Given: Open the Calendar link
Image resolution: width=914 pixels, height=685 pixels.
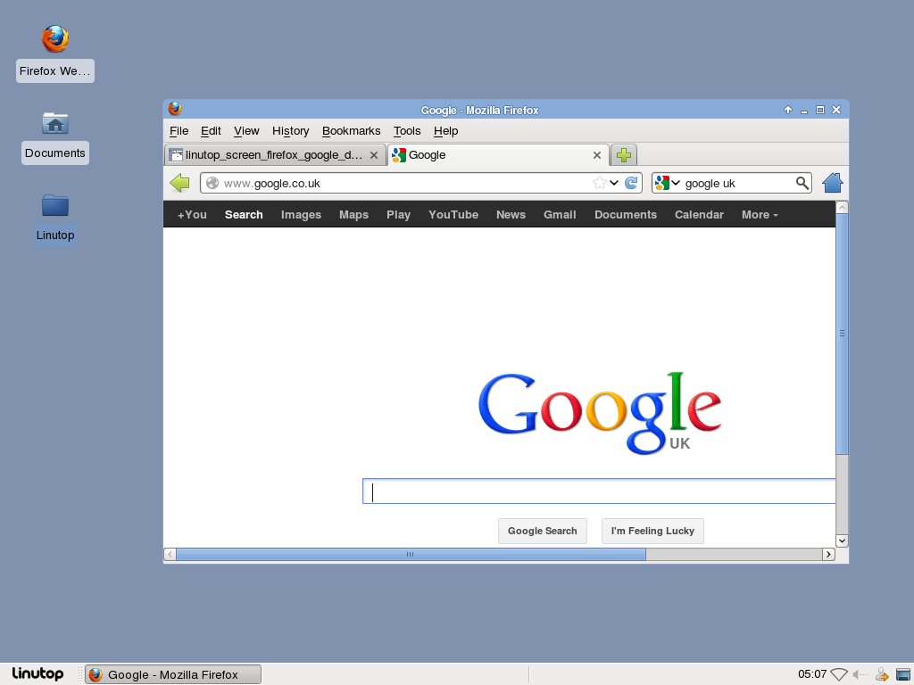Looking at the screenshot, I should pos(699,215).
